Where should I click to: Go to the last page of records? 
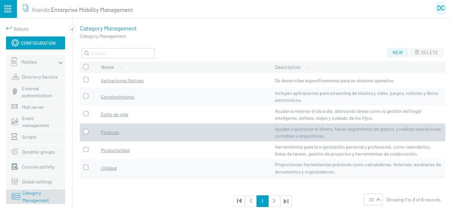(286, 201)
